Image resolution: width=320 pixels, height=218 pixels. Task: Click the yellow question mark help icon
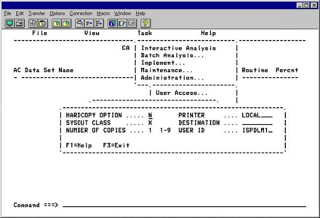146,23
